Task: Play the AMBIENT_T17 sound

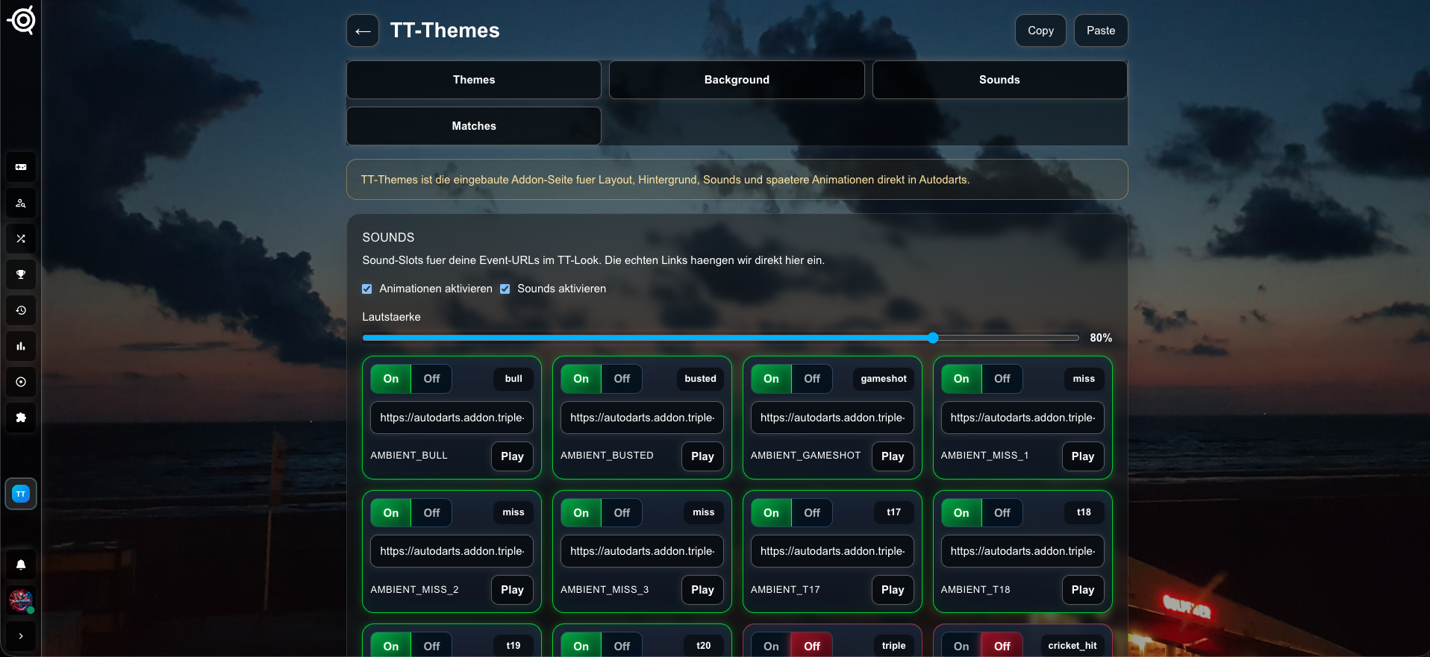Action: click(893, 590)
